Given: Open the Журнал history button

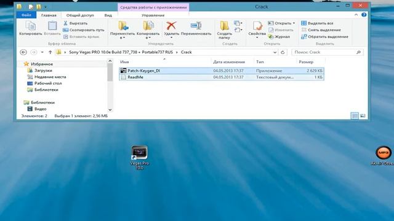Looking at the screenshot, I should pos(279,37).
